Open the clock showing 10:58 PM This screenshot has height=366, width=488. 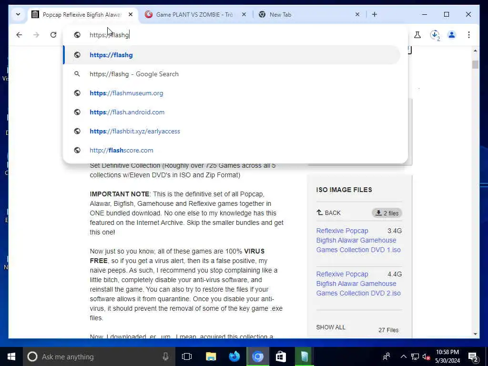447,356
